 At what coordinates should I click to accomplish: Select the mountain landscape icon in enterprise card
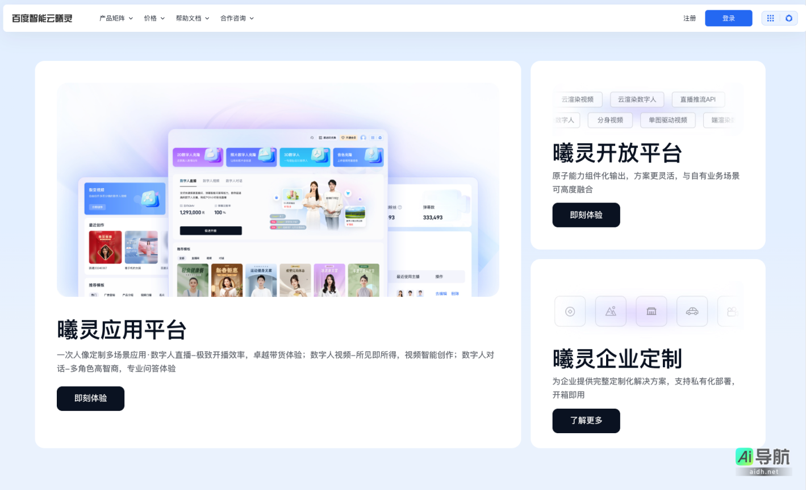coord(611,311)
